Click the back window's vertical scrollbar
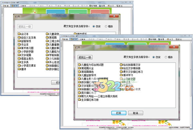Viewport: 193px width, 130px height. [x=132, y=21]
